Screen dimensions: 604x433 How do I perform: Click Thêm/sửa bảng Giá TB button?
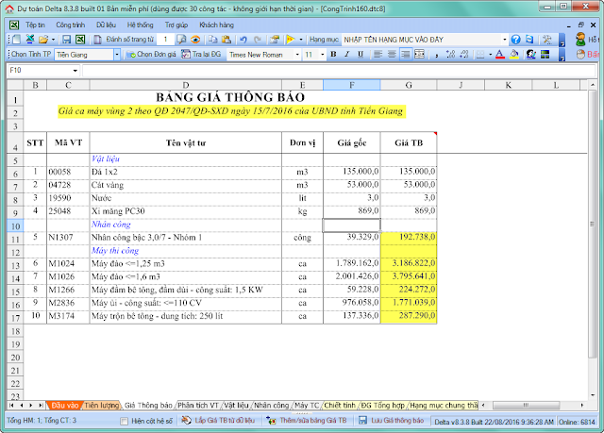coord(307,421)
